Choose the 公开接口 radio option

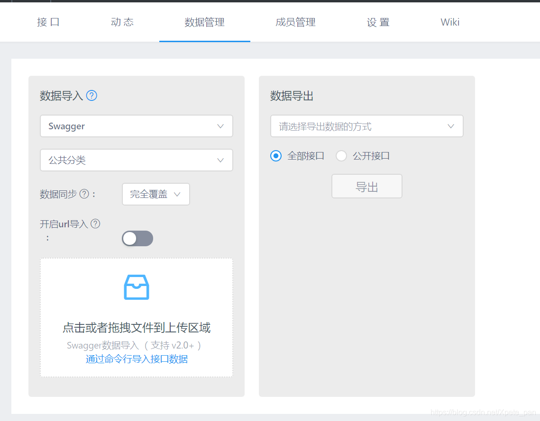coord(341,155)
